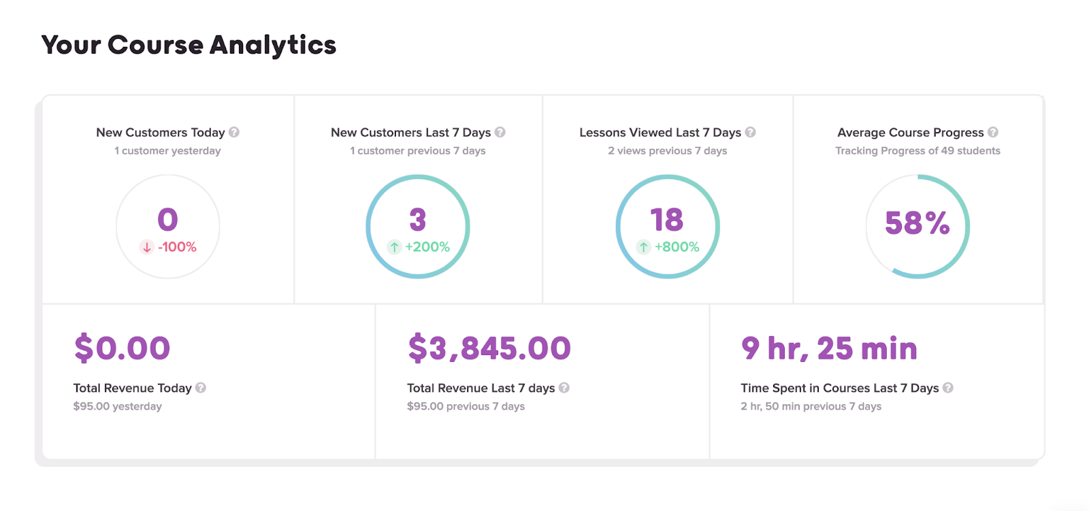Viewport: 1089px width, 511px height.
Task: Click help icon beside New Customers Today
Action: [x=234, y=132]
